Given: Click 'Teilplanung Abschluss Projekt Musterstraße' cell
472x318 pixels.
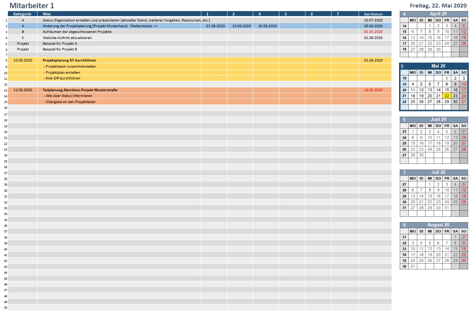Looking at the screenshot, I should point(80,90).
